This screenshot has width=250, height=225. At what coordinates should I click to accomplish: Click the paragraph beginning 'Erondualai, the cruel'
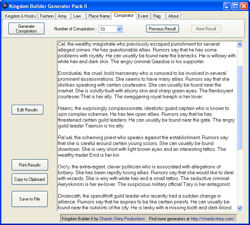pos(145,85)
